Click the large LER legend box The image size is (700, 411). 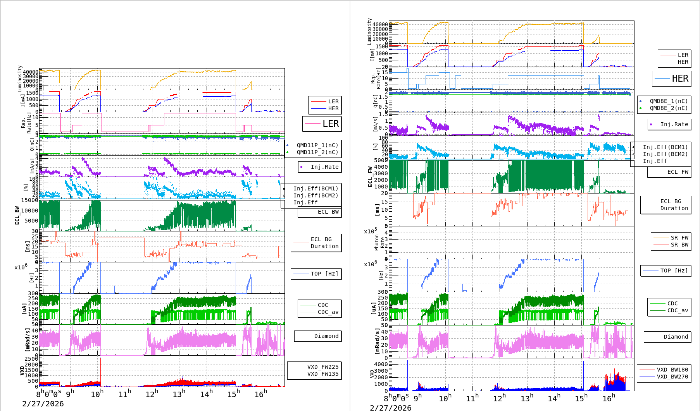(x=322, y=124)
